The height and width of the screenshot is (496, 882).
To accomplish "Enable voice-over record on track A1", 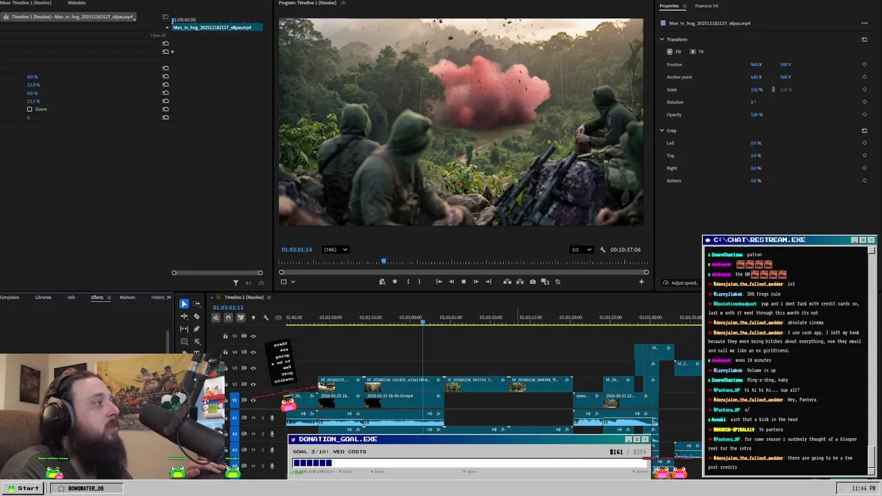I will point(271,417).
